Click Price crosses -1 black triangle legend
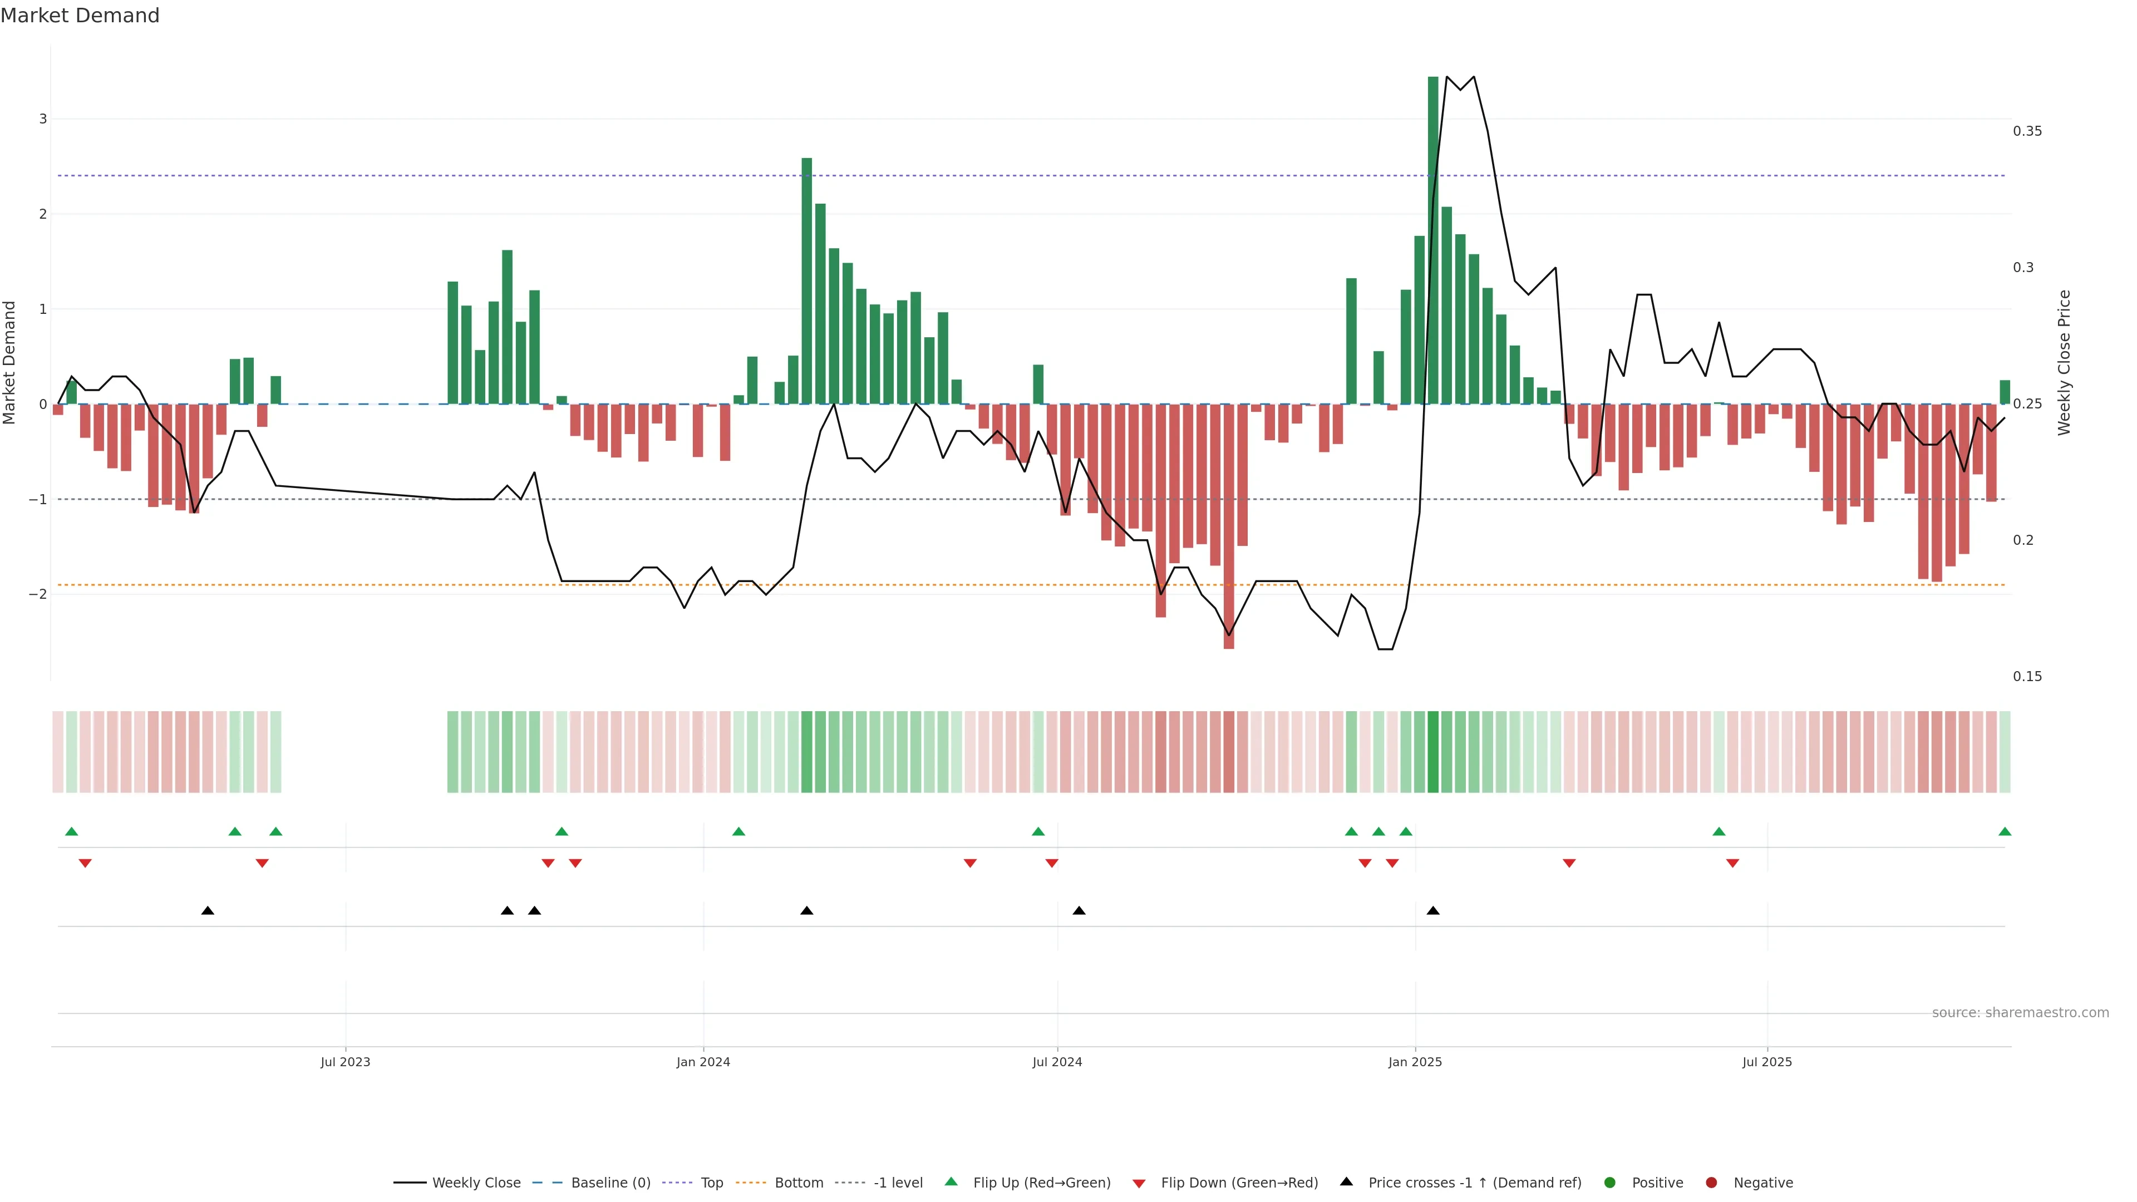 point(1346,1181)
